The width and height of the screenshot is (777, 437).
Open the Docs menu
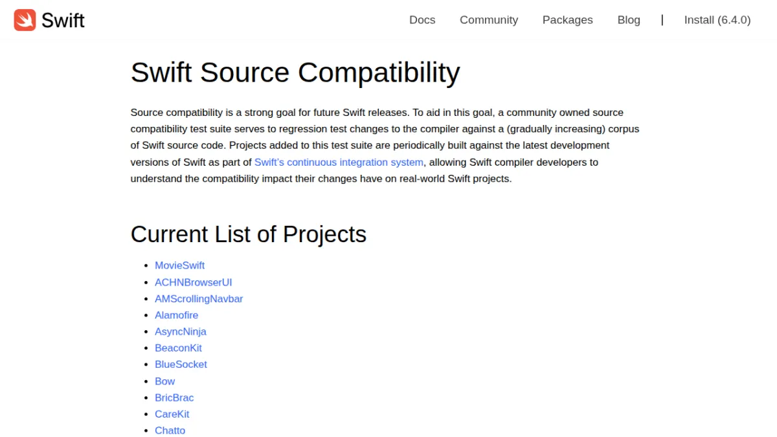pyautogui.click(x=422, y=20)
